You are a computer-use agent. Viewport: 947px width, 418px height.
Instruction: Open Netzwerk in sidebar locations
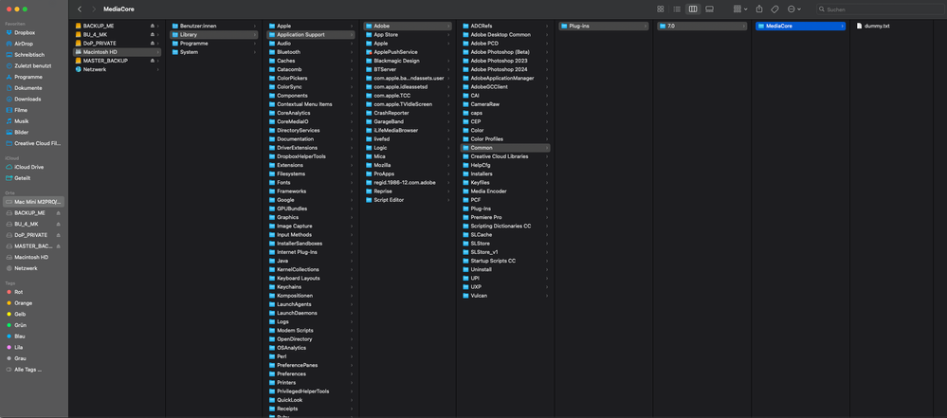click(x=26, y=267)
